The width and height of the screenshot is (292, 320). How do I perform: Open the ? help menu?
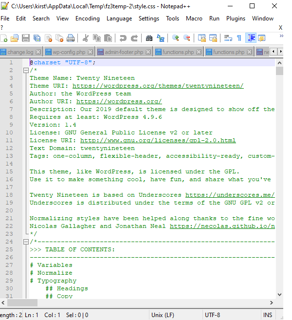pyautogui.click(x=2, y=28)
